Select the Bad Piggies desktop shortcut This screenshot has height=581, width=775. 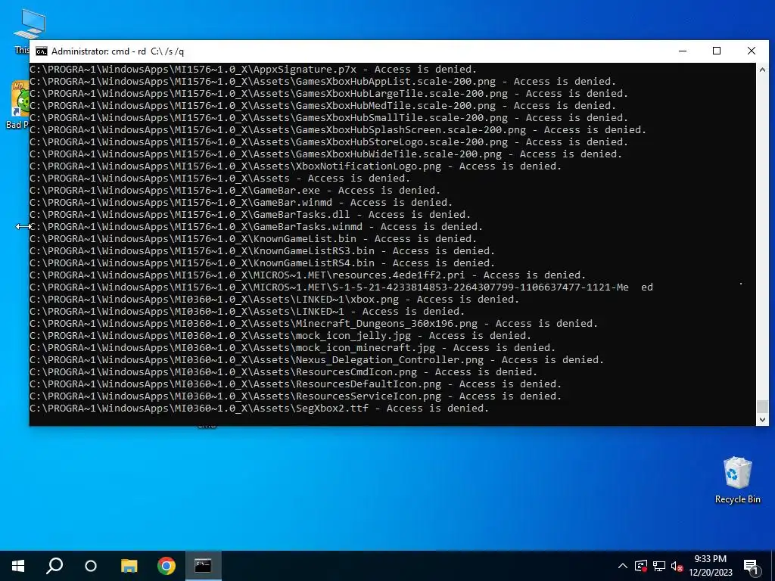click(x=19, y=105)
